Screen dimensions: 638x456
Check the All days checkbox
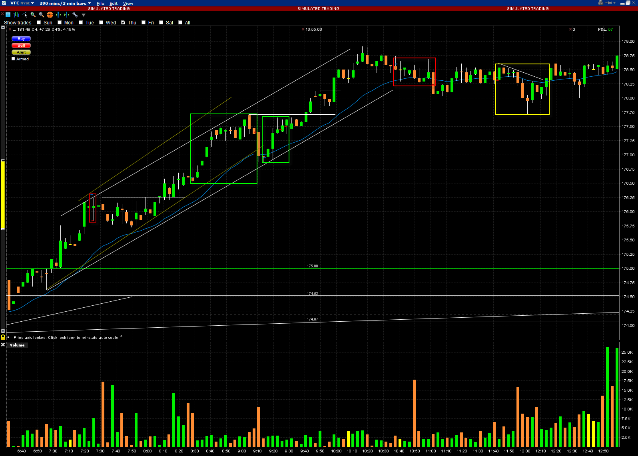click(x=180, y=22)
